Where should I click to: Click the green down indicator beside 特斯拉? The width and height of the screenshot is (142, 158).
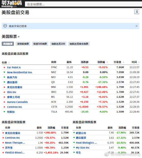[4, 112]
